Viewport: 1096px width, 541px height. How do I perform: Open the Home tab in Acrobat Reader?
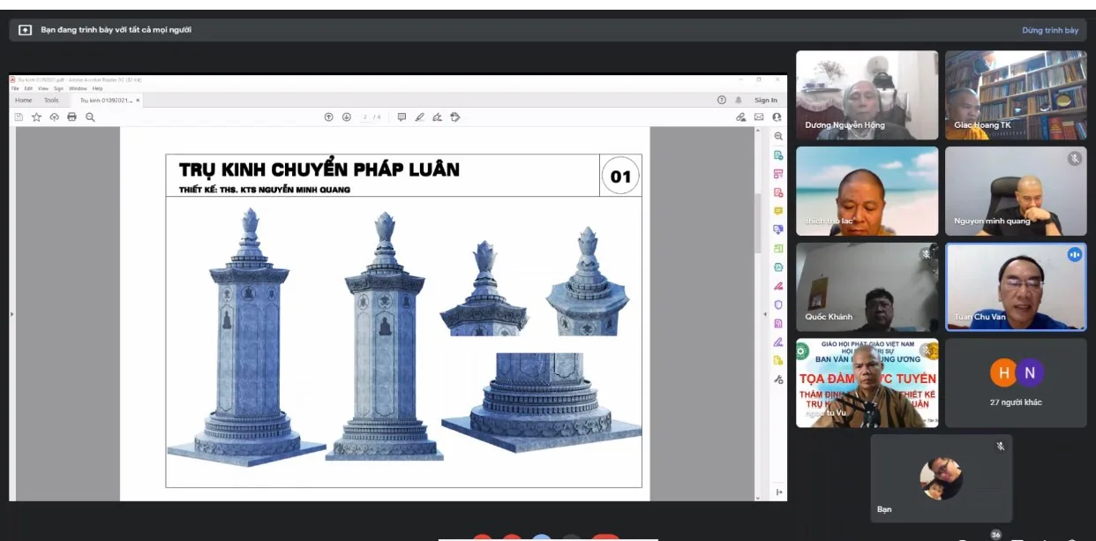(x=24, y=101)
